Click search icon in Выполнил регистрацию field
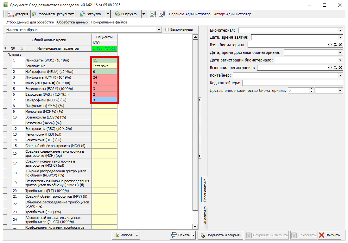348x243 pixels. (335, 67)
